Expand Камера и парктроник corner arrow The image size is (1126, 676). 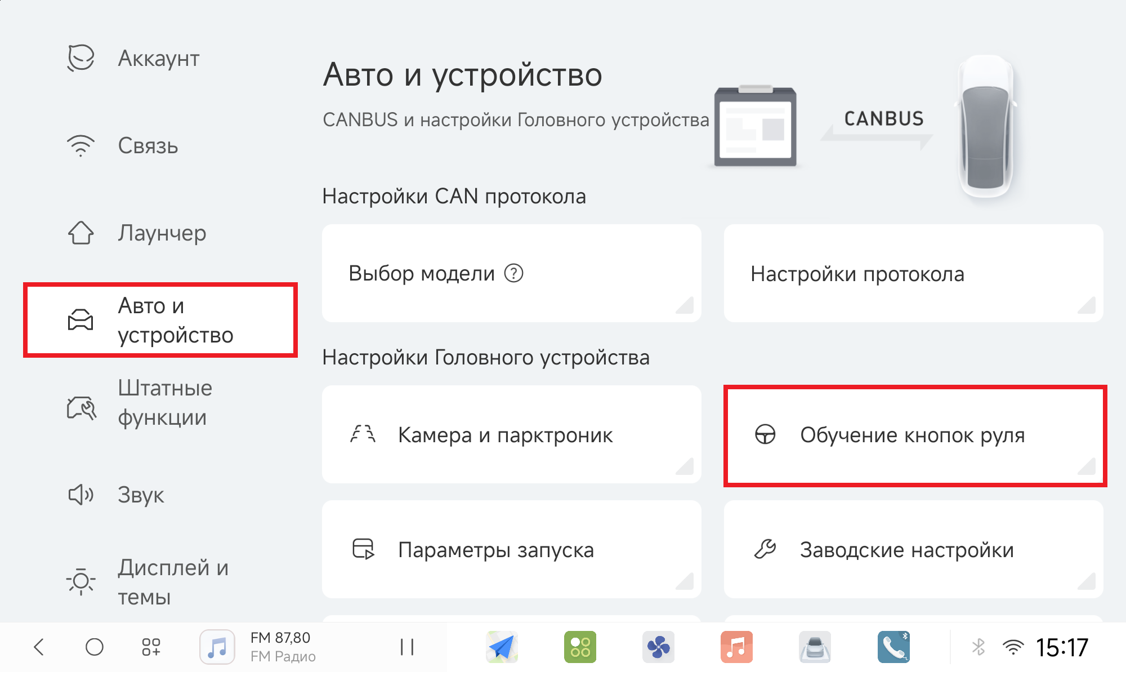(685, 466)
